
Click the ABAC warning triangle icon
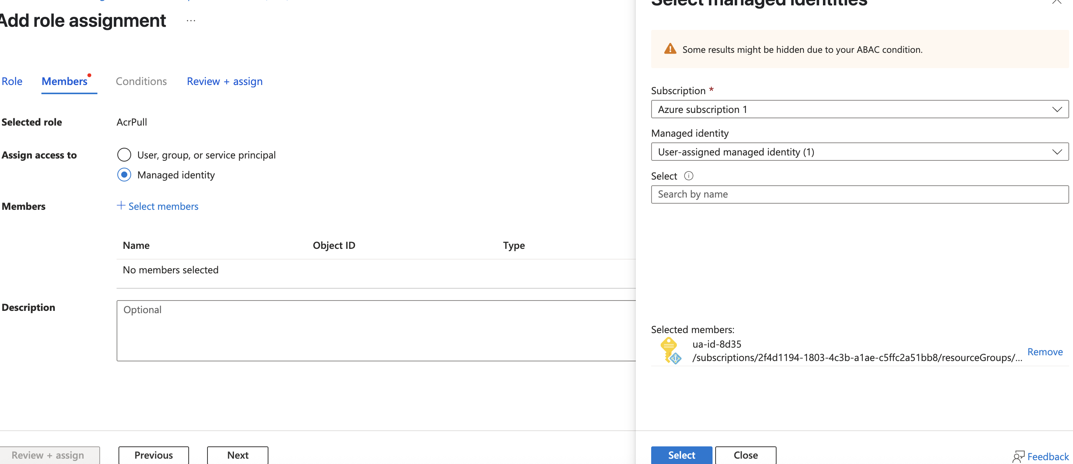click(670, 49)
